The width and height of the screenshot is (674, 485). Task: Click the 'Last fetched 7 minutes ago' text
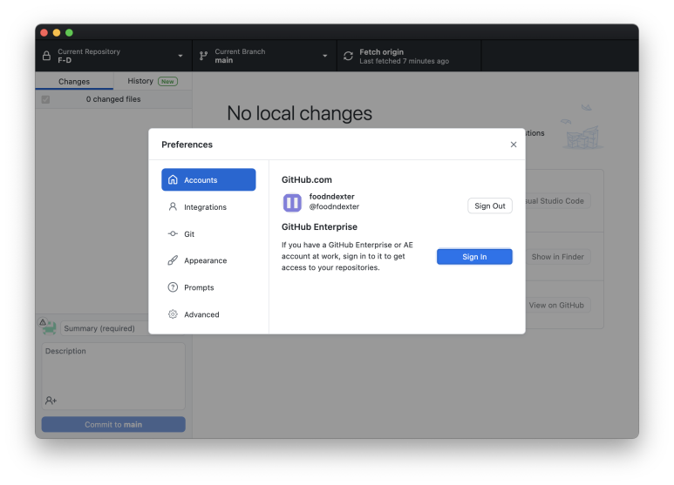coord(404,61)
